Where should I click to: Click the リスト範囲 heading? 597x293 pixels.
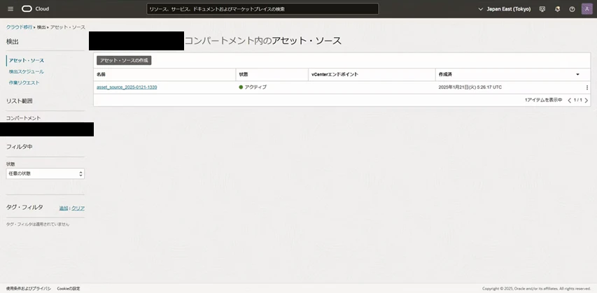click(19, 101)
